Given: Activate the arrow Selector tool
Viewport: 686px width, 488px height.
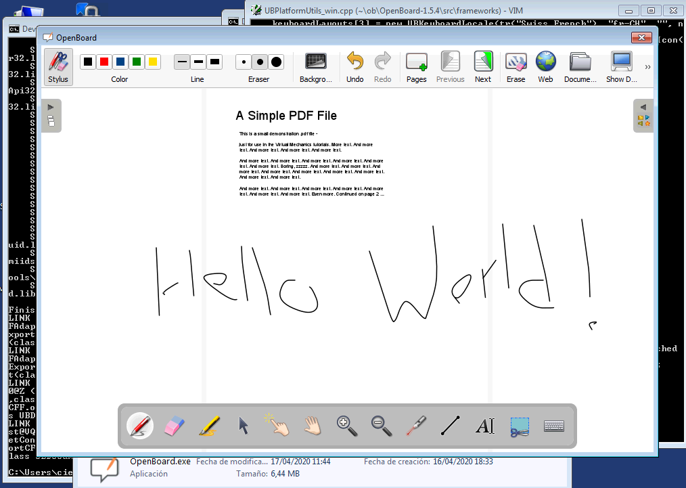Looking at the screenshot, I should (244, 426).
